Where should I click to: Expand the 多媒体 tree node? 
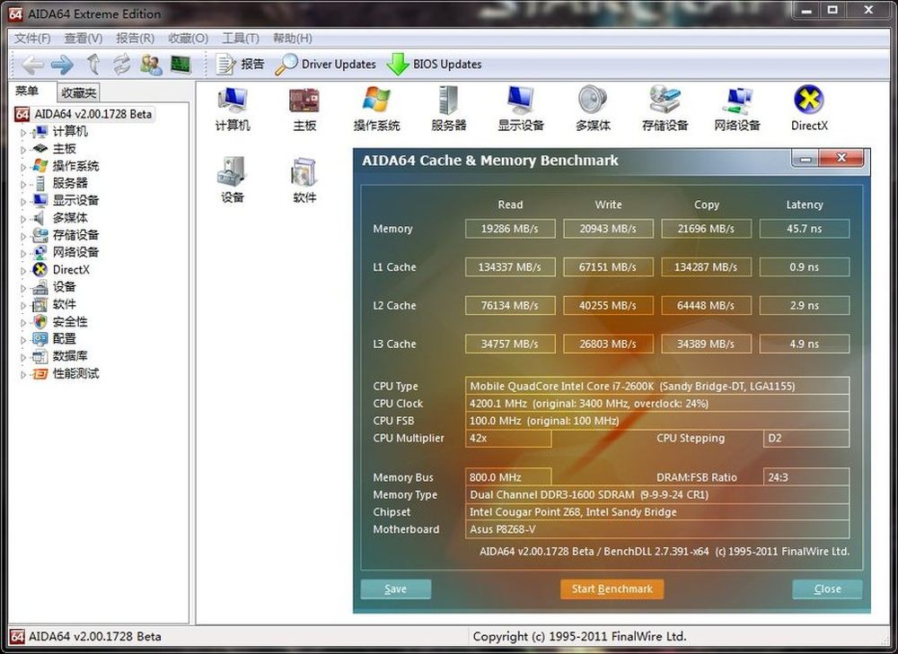[23, 219]
